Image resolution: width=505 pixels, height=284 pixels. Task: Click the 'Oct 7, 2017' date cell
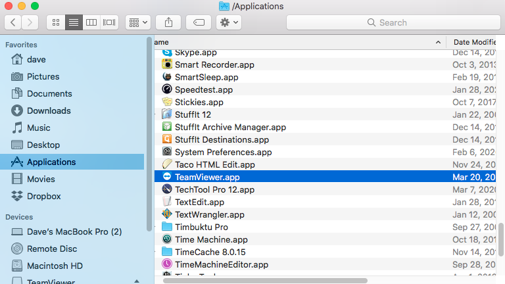click(x=474, y=102)
